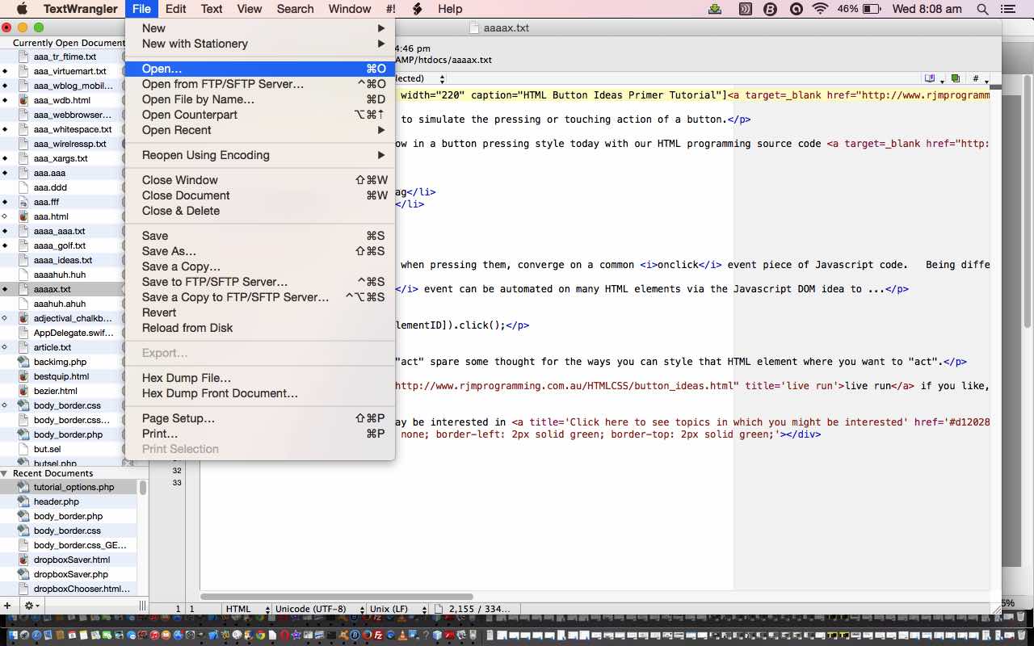This screenshot has height=646, width=1034.
Task: Click the Wi-Fi status icon
Action: (821, 9)
